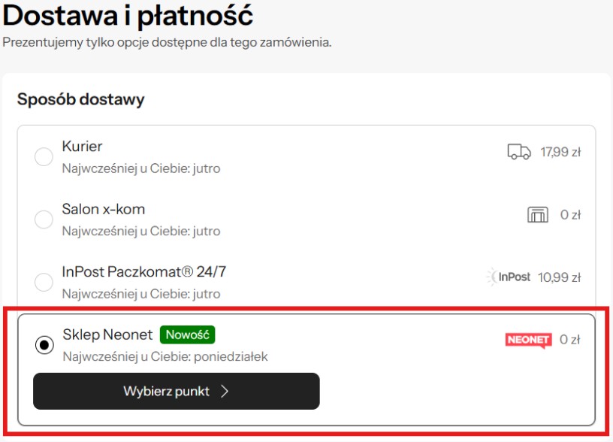Click the 10,99 zł InPost price
This screenshot has height=442, width=613.
pyautogui.click(x=559, y=277)
